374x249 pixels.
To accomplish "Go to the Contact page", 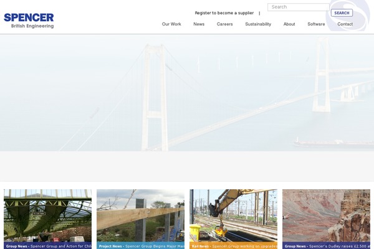I will [345, 24].
